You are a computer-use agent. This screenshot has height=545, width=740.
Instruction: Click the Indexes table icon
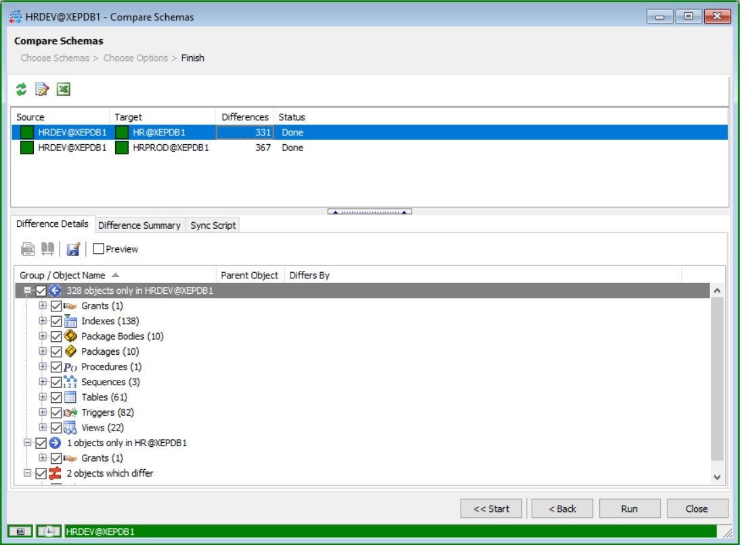[70, 321]
